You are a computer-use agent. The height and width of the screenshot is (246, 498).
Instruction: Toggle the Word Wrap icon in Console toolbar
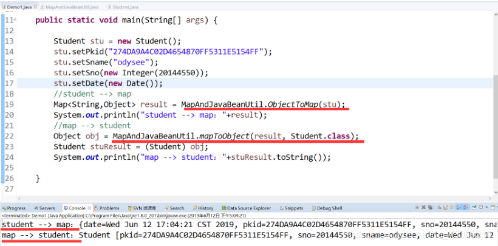[452, 207]
